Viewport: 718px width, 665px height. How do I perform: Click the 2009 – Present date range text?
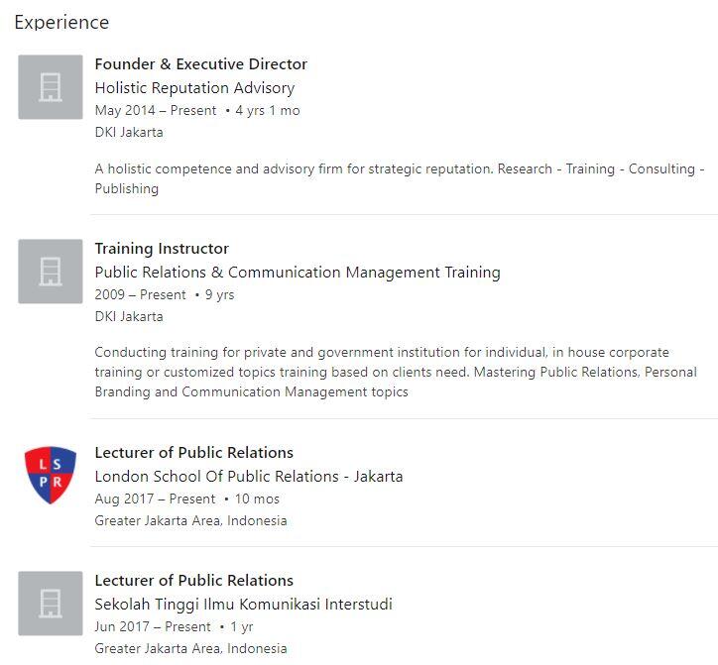click(x=140, y=294)
